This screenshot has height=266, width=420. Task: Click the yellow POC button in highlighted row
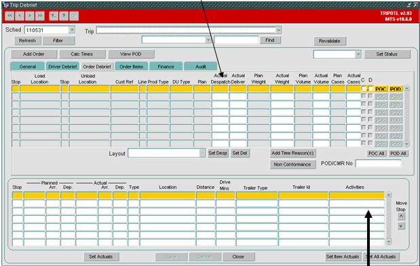coord(381,89)
